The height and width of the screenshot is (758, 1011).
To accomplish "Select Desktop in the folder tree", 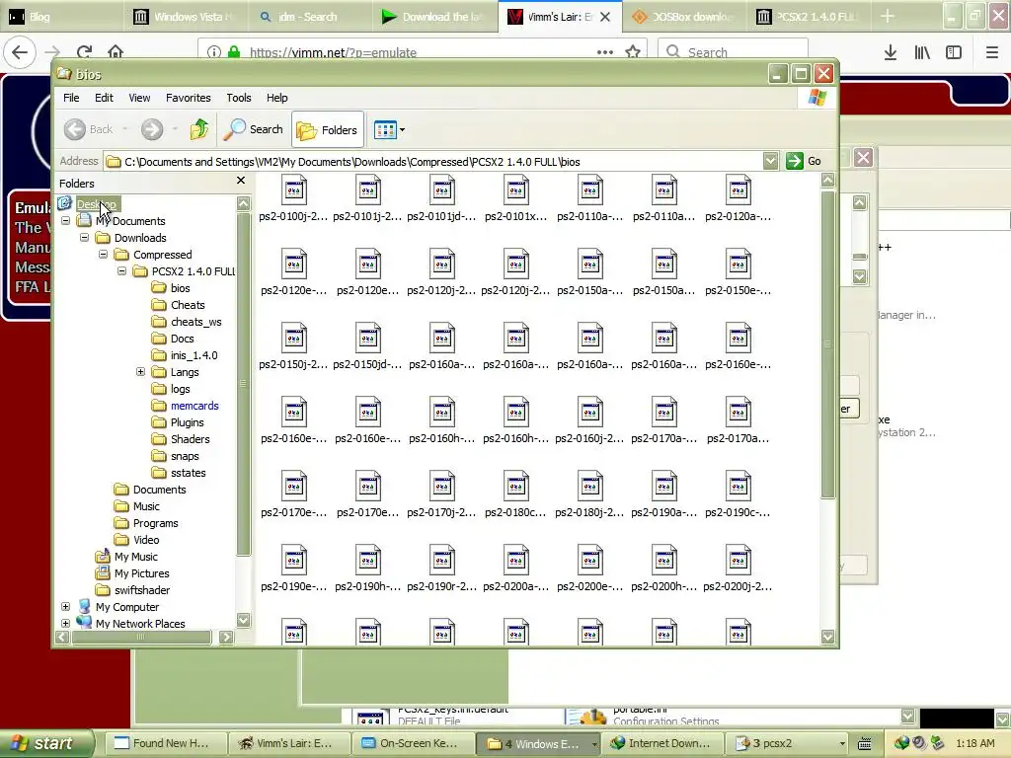I will pos(96,204).
